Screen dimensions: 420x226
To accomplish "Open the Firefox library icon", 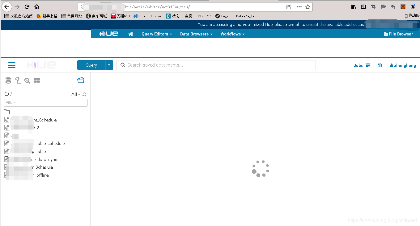I will tap(354, 7).
